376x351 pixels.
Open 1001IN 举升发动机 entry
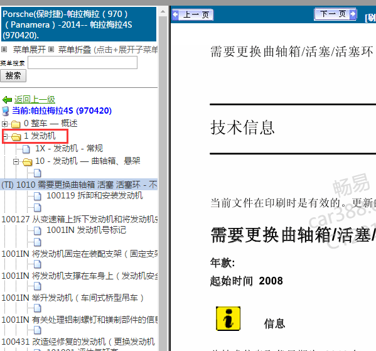[72, 298]
